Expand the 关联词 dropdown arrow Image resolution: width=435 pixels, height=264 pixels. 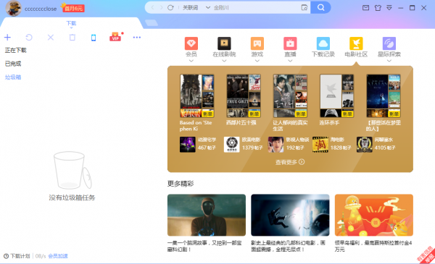208,8
